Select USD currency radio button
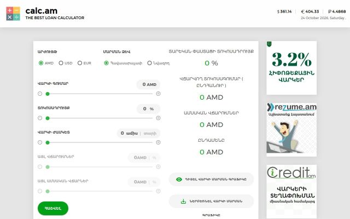Screen dimensions: 350x219 [61, 63]
